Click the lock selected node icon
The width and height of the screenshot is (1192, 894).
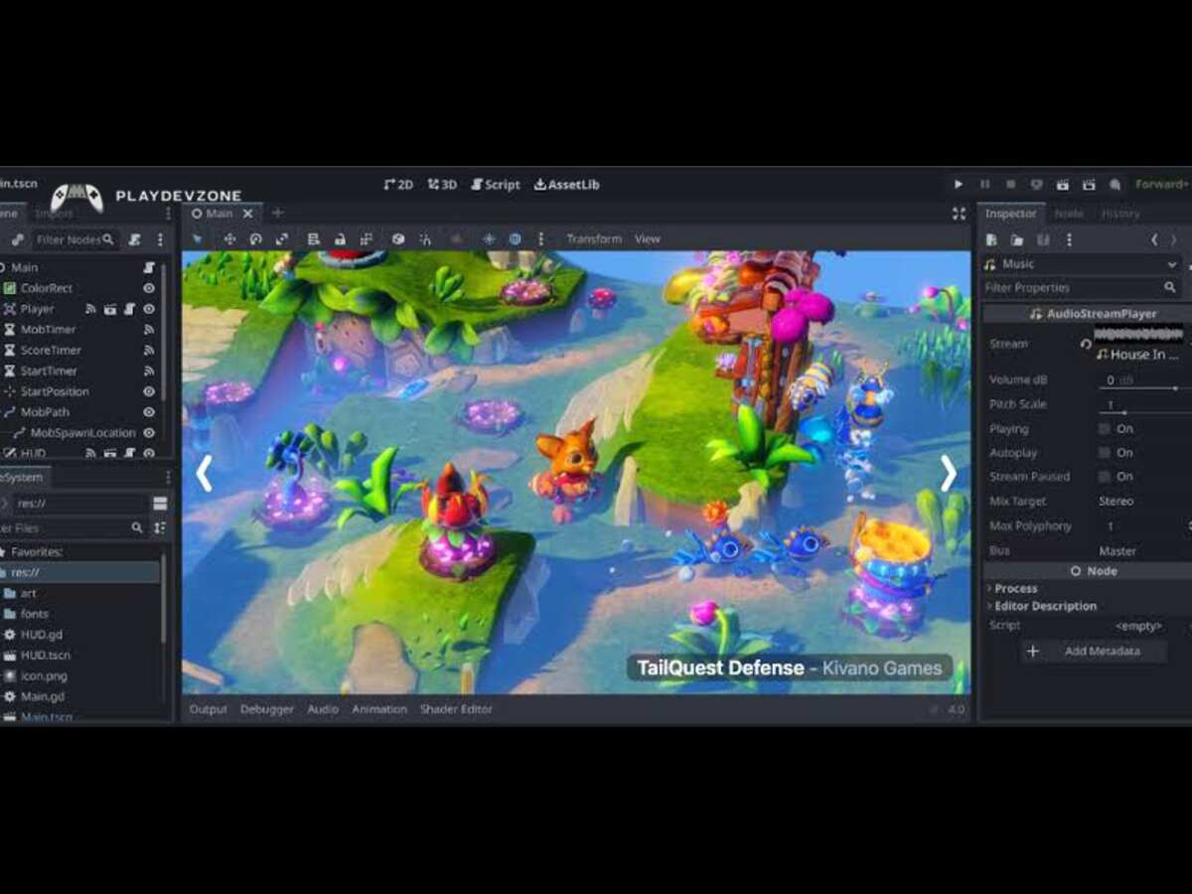pyautogui.click(x=340, y=239)
